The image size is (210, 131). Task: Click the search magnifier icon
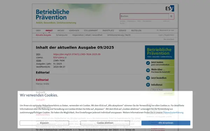171,16
